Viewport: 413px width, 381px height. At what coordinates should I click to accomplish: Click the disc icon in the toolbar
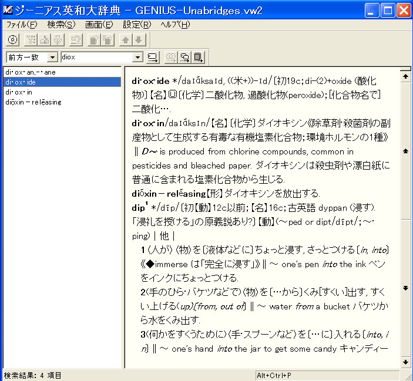point(14,40)
